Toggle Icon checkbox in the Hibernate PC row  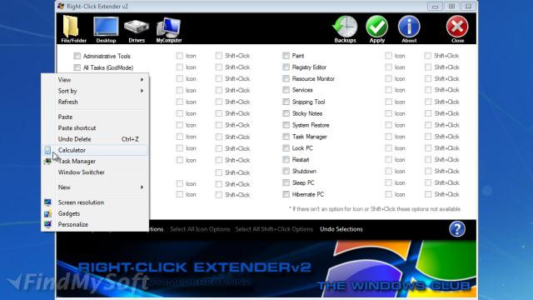[389, 194]
